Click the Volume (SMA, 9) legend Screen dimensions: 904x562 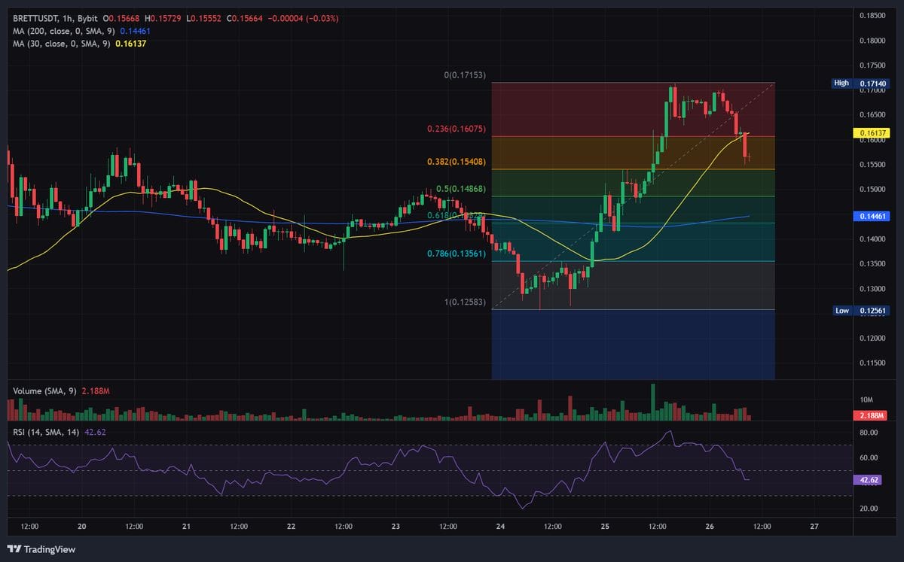click(x=45, y=391)
